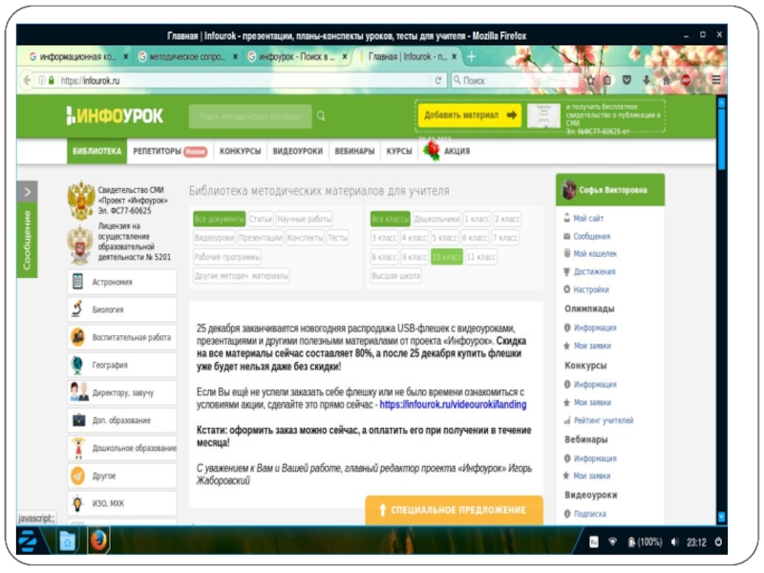
Task: Click the Wi-Fi network icon in system tray
Action: [x=613, y=541]
